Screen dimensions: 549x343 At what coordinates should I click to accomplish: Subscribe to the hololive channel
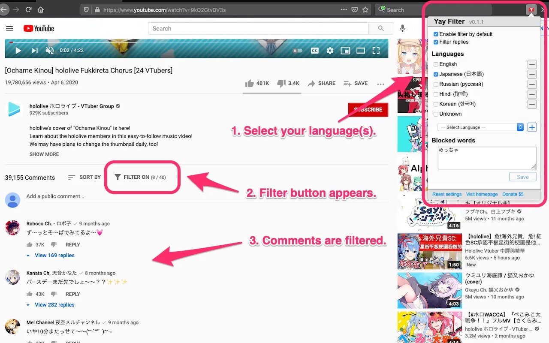[368, 110]
